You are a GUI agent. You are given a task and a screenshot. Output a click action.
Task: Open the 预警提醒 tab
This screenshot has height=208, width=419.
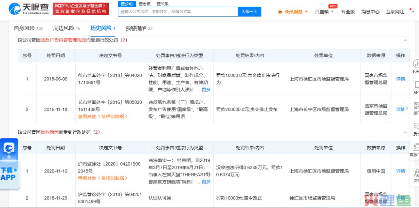(x=139, y=28)
